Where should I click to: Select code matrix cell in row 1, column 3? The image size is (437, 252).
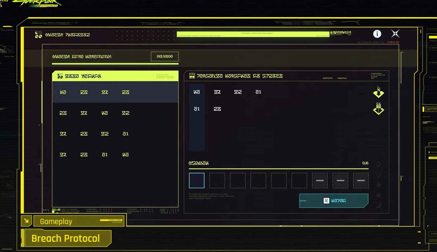[x=105, y=92]
